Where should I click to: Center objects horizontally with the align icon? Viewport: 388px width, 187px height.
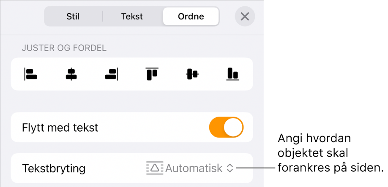point(71,74)
